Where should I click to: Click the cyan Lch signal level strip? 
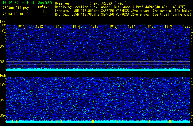click(x=98, y=69)
